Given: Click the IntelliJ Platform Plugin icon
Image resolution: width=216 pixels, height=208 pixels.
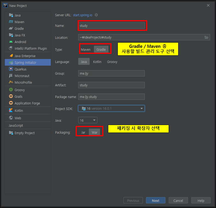Looking at the screenshot, I should click(11, 48).
